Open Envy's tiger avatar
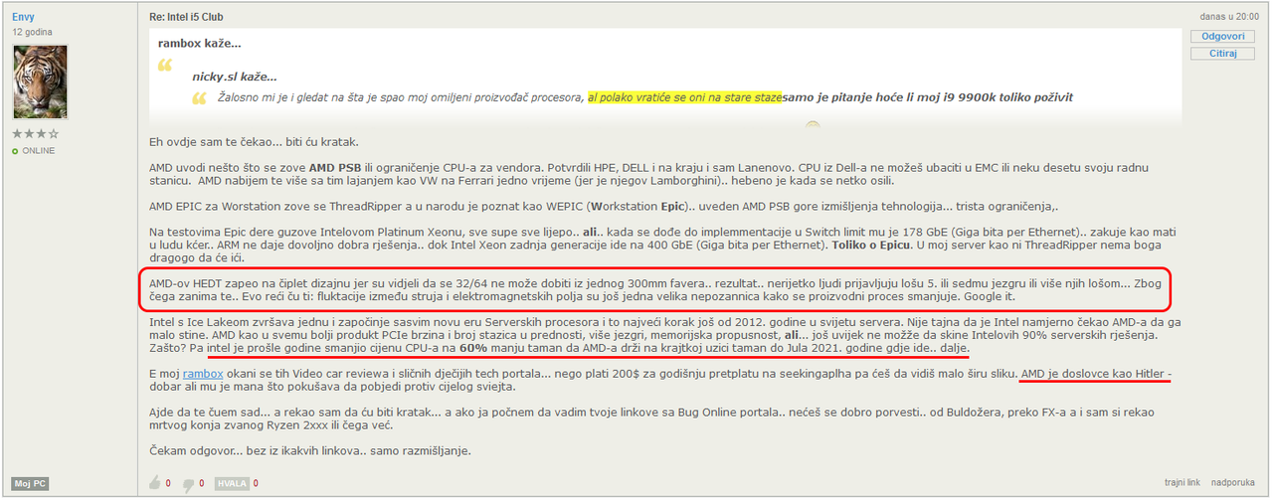 coord(40,82)
